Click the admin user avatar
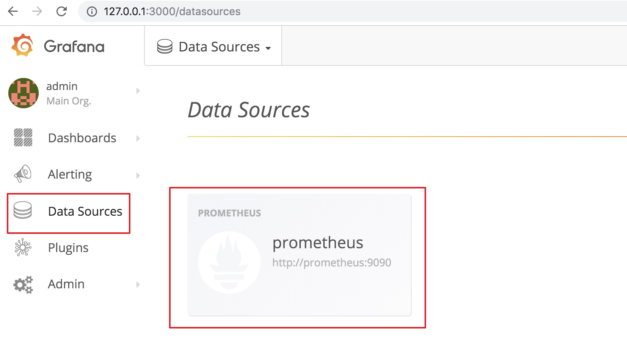The height and width of the screenshot is (361, 627). point(24,93)
